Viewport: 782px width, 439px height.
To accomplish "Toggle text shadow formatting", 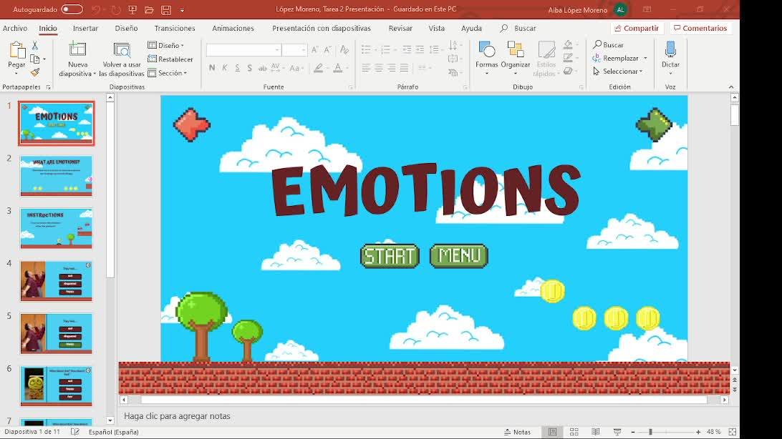I will pos(249,68).
